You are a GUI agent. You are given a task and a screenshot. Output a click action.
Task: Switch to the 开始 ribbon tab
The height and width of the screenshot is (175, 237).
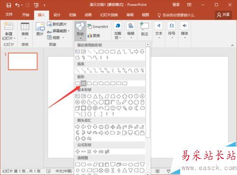click(x=26, y=15)
